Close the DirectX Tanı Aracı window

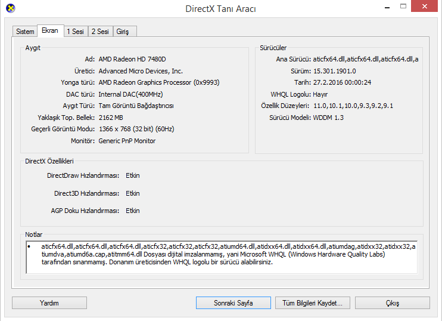(x=424, y=6)
